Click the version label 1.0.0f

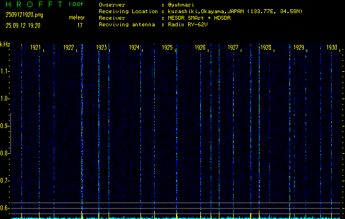[76, 4]
